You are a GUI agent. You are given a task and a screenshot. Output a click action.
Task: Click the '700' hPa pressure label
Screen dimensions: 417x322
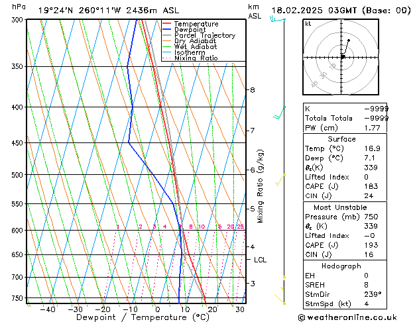click(19, 278)
